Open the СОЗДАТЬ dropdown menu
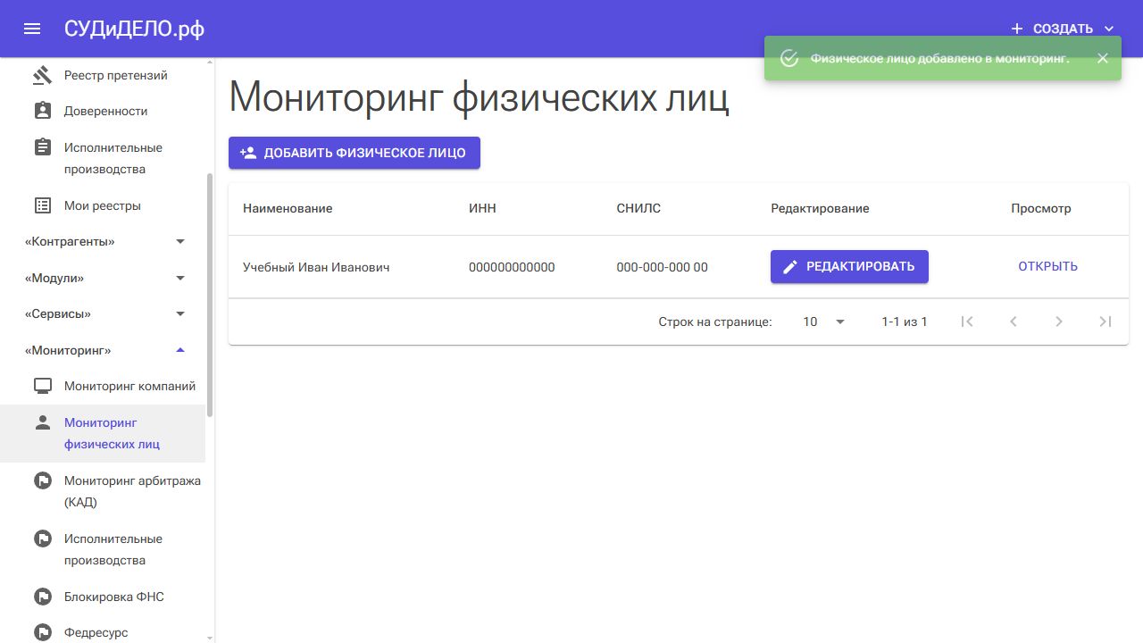The image size is (1143, 643). [1063, 29]
